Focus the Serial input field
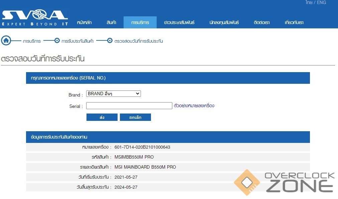 pyautogui.click(x=129, y=106)
